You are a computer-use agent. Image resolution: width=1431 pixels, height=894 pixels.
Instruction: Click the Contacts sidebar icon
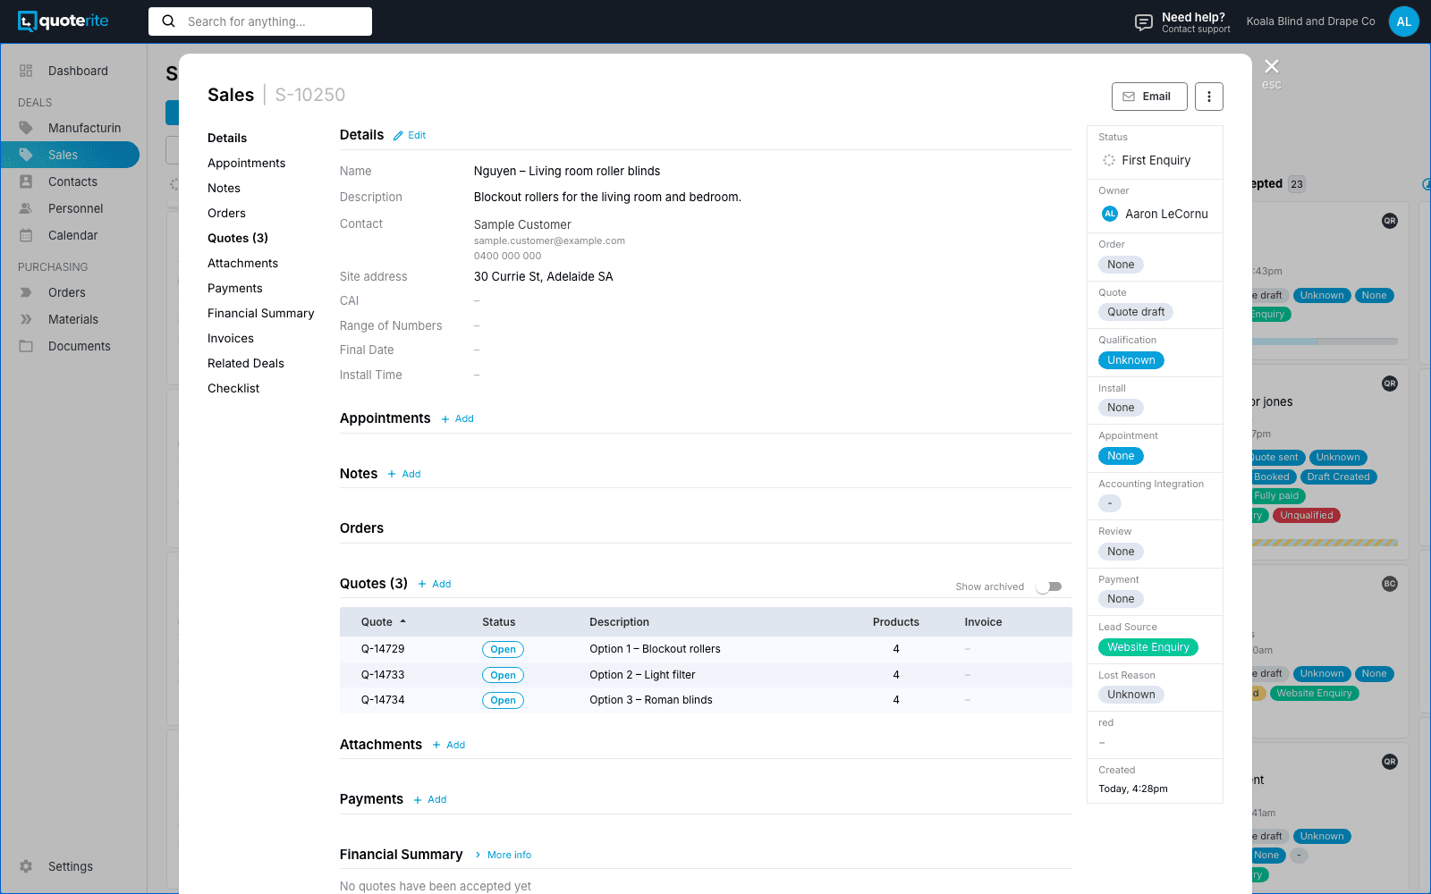click(26, 181)
